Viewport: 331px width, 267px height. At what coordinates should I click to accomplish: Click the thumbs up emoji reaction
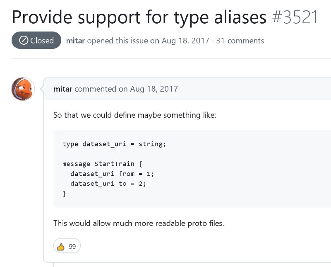coord(61,247)
